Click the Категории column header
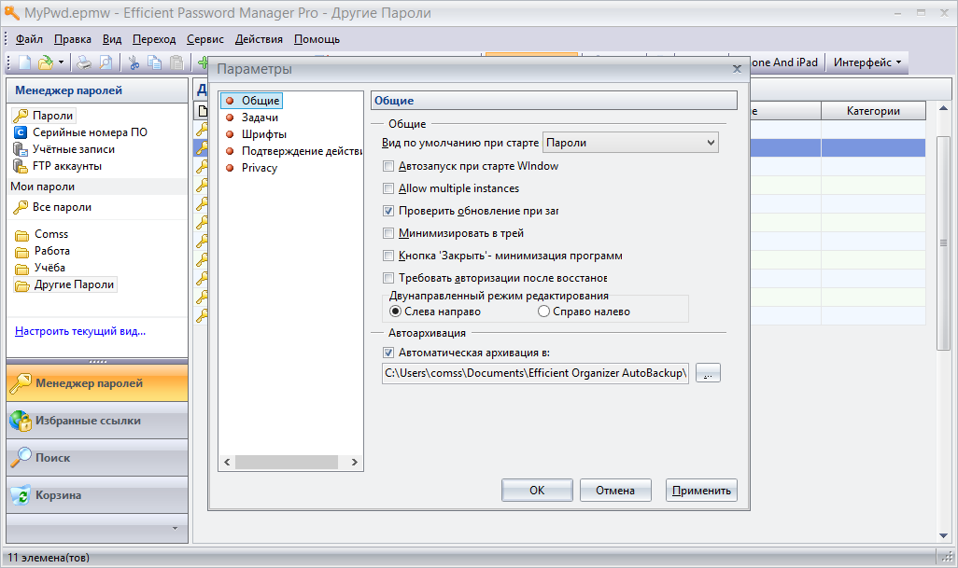Screen dimensions: 958x568 pyautogui.click(x=873, y=111)
